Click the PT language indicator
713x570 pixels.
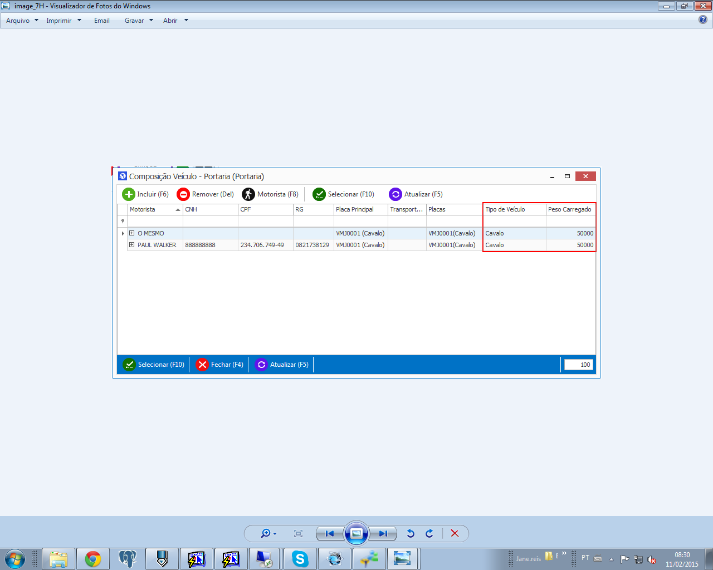585,558
